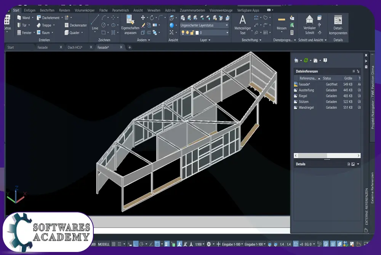Close the Dach HCU* tab
381x255 pixels.
pyautogui.click(x=91, y=47)
